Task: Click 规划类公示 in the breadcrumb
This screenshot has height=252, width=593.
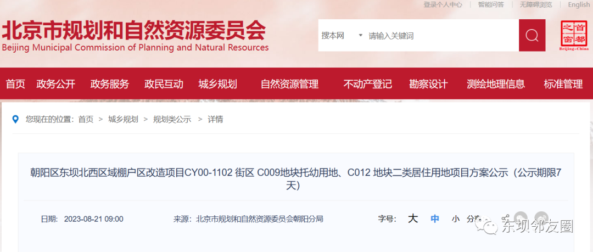Action: (172, 119)
